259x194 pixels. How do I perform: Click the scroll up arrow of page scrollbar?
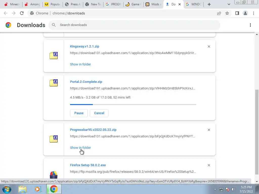click(x=257, y=34)
